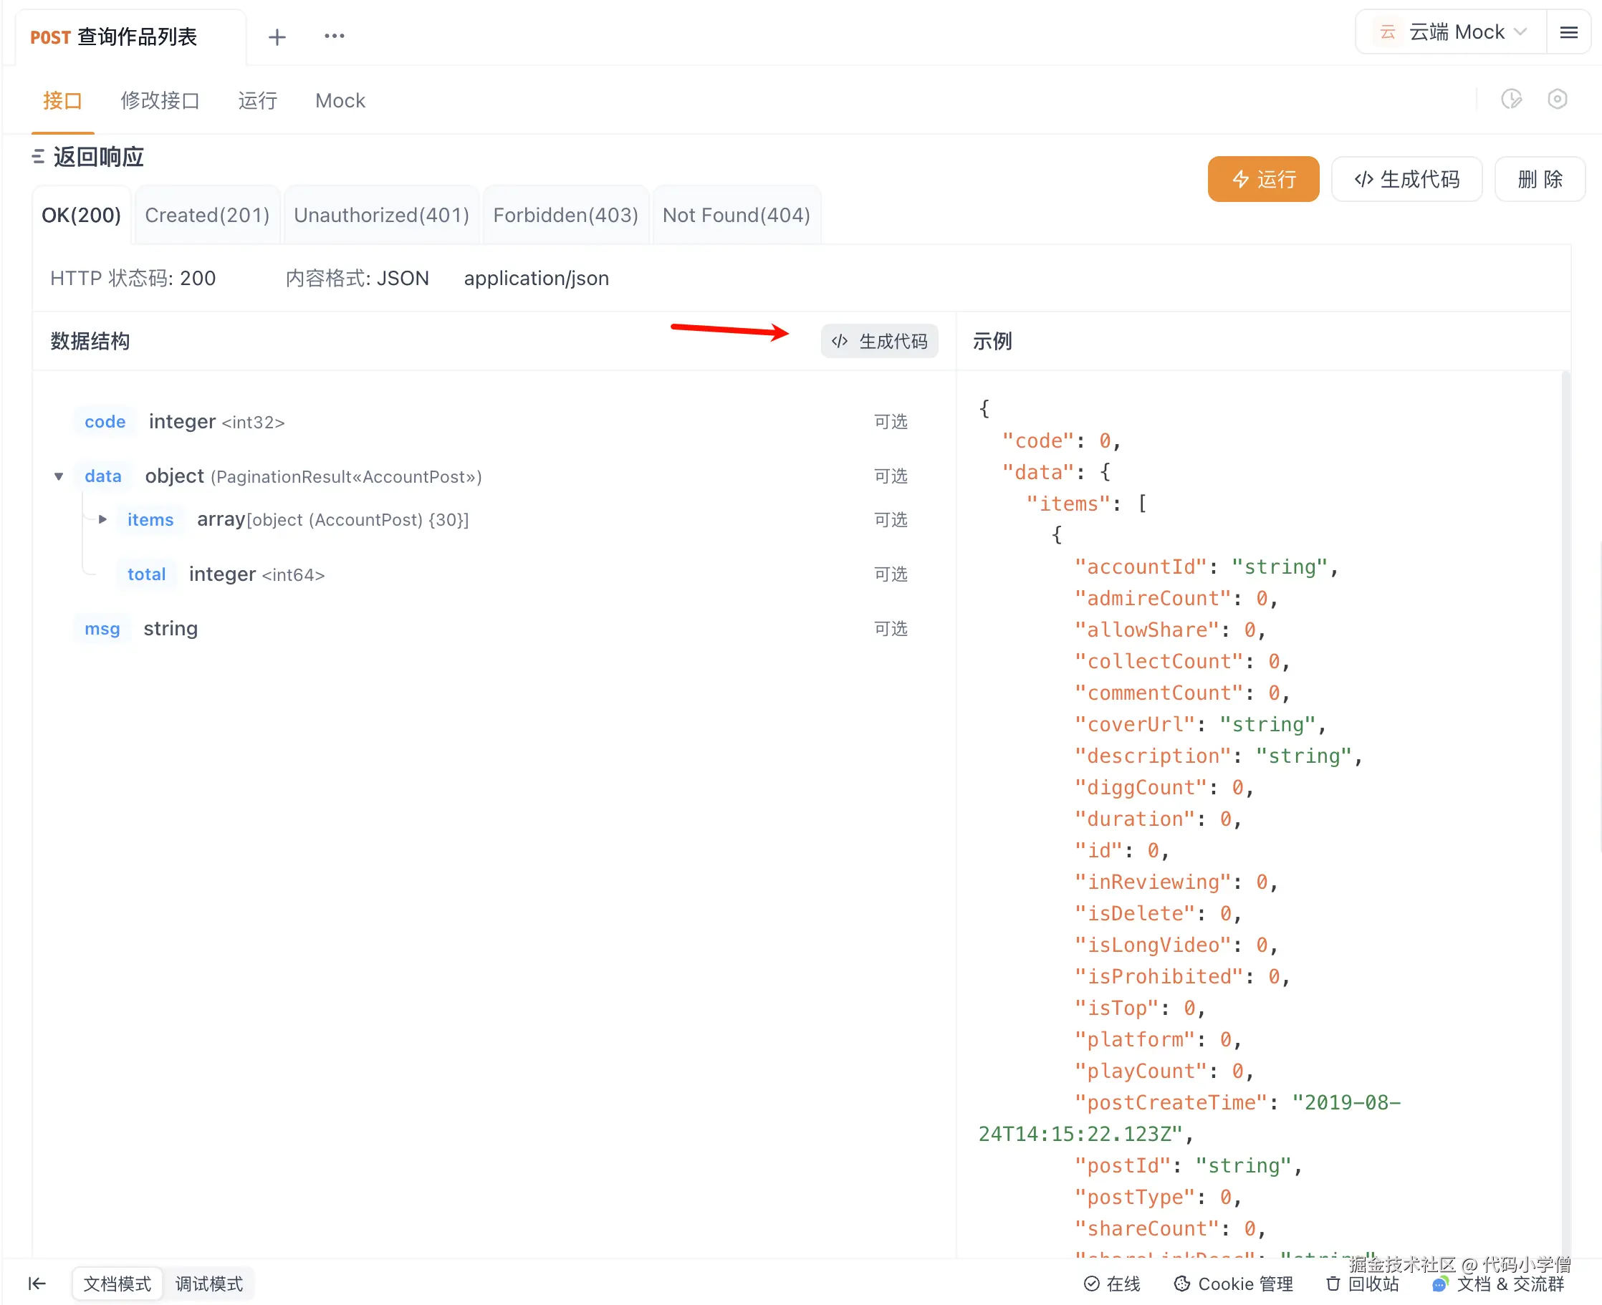Click the 返回响应 outline list icon
1602x1305 pixels.
(39, 156)
